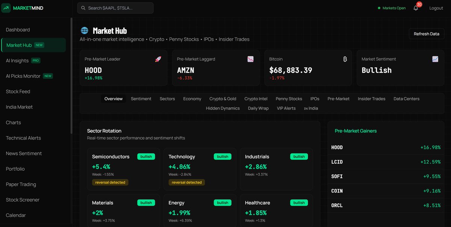Screen dimensions: 451x227
Task: Click the Market Hub globe icon
Action: point(85,30)
